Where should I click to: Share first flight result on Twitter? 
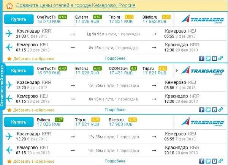pos(208,58)
